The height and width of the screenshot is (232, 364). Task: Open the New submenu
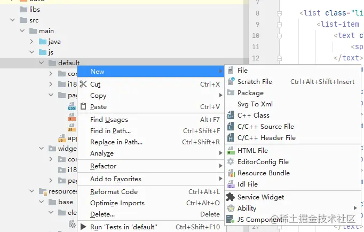[x=151, y=71]
